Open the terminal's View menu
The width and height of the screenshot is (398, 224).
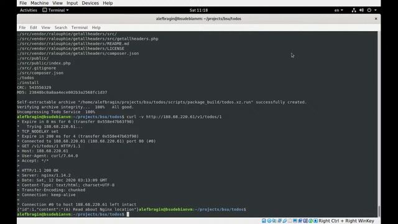pyautogui.click(x=45, y=27)
